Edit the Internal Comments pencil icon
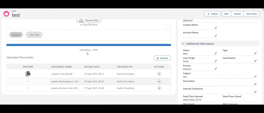The height and width of the screenshot is (113, 264). coord(255,92)
